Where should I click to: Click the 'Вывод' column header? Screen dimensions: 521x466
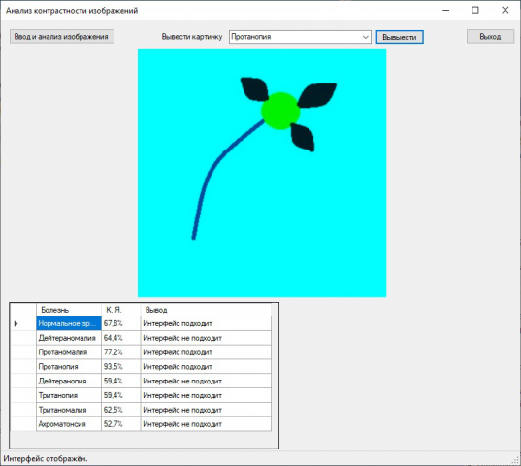pos(206,310)
